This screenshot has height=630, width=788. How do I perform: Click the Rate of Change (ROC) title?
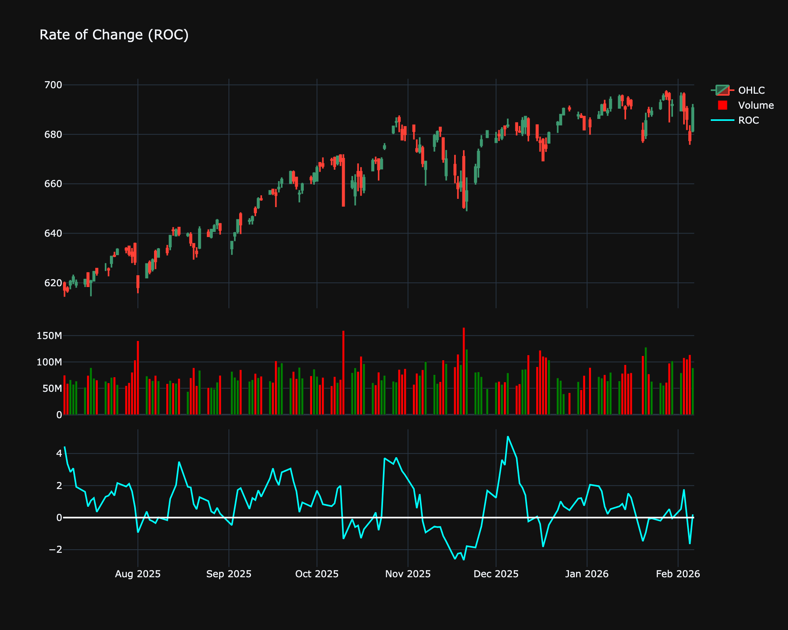pos(114,35)
